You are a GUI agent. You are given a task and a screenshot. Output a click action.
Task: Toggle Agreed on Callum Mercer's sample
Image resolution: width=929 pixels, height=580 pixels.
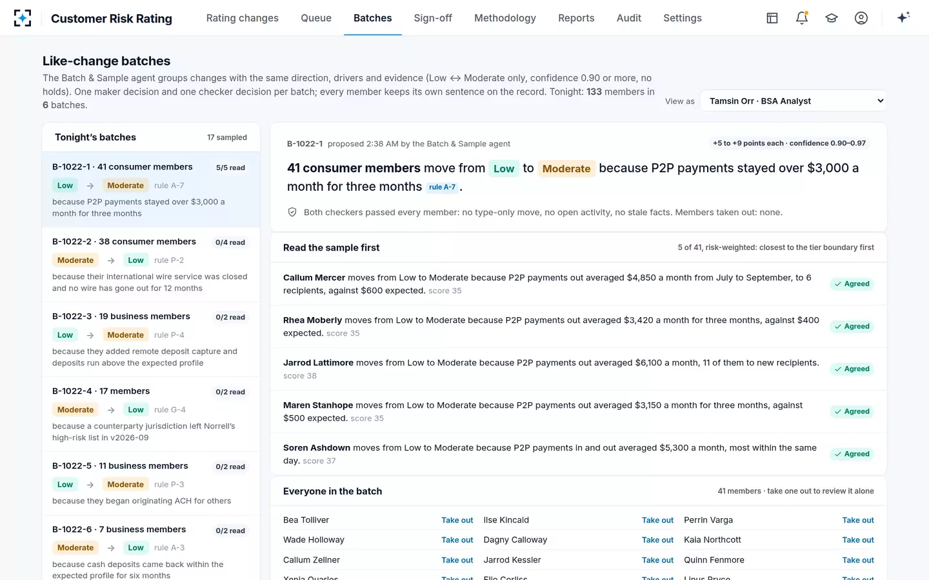click(x=852, y=284)
